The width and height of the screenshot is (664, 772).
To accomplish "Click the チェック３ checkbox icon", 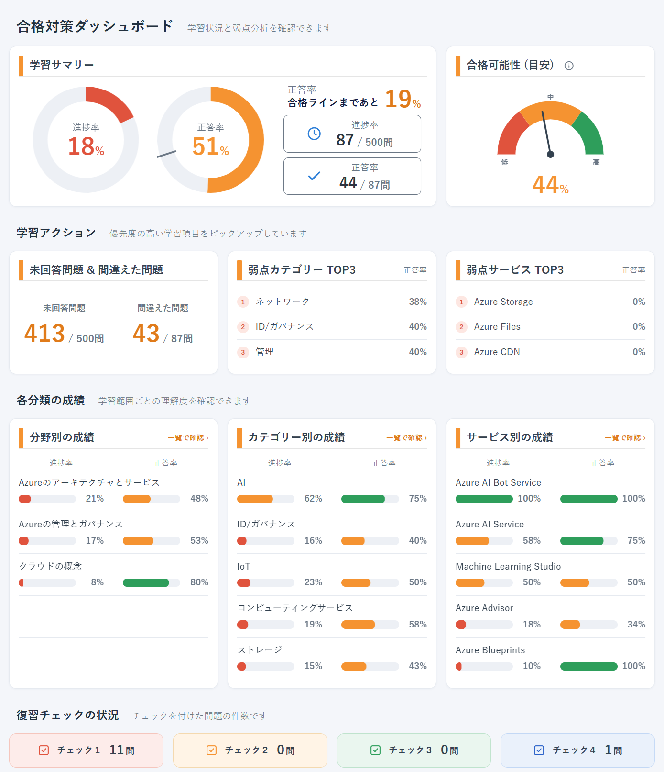I will [x=375, y=750].
